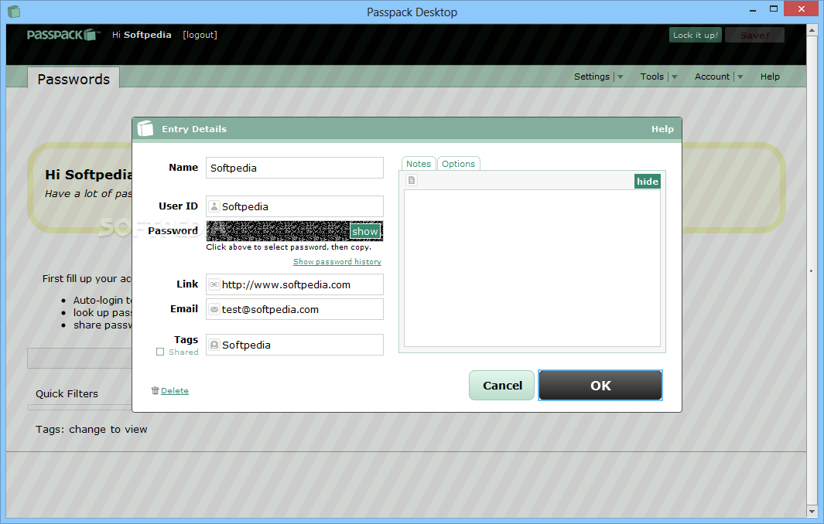This screenshot has width=824, height=524.
Task: Click Lock it up! button
Action: click(x=696, y=36)
